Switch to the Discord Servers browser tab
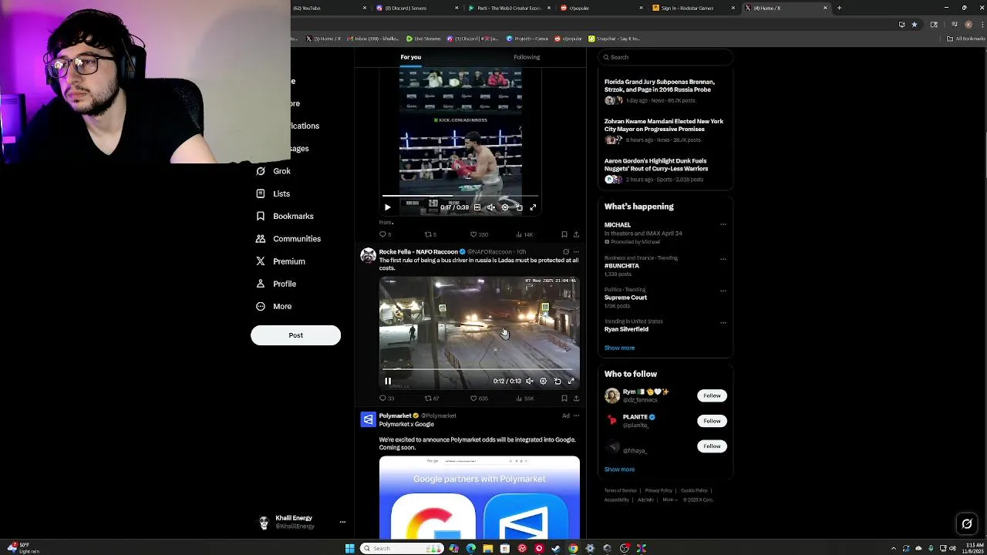The image size is (987, 555). (416, 8)
